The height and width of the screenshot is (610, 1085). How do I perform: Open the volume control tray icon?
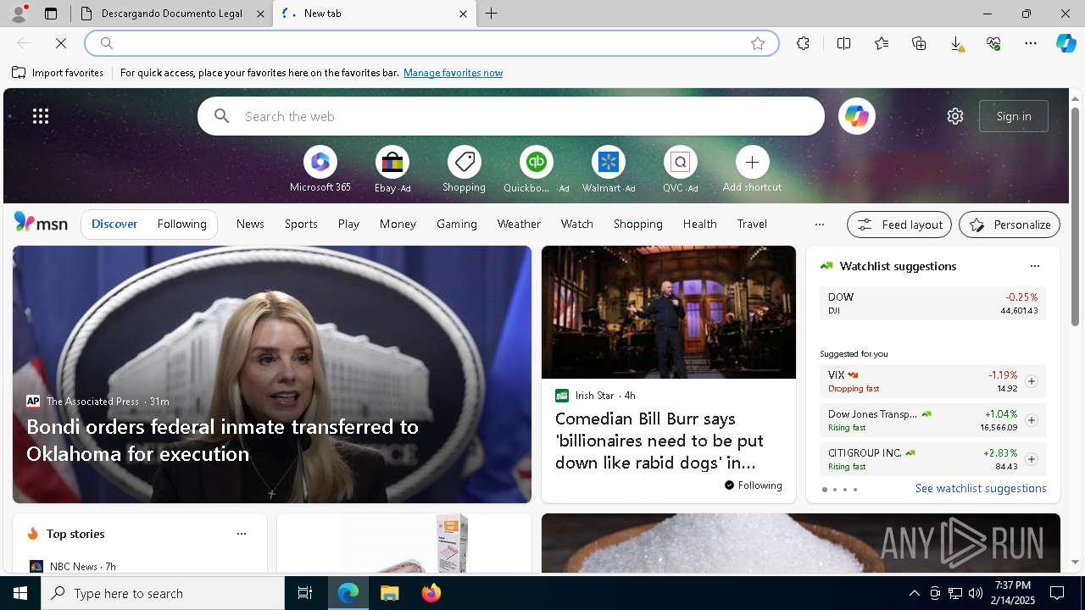(x=976, y=593)
